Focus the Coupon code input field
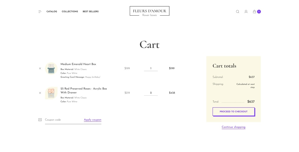The width and height of the screenshot is (299, 152). [63, 120]
